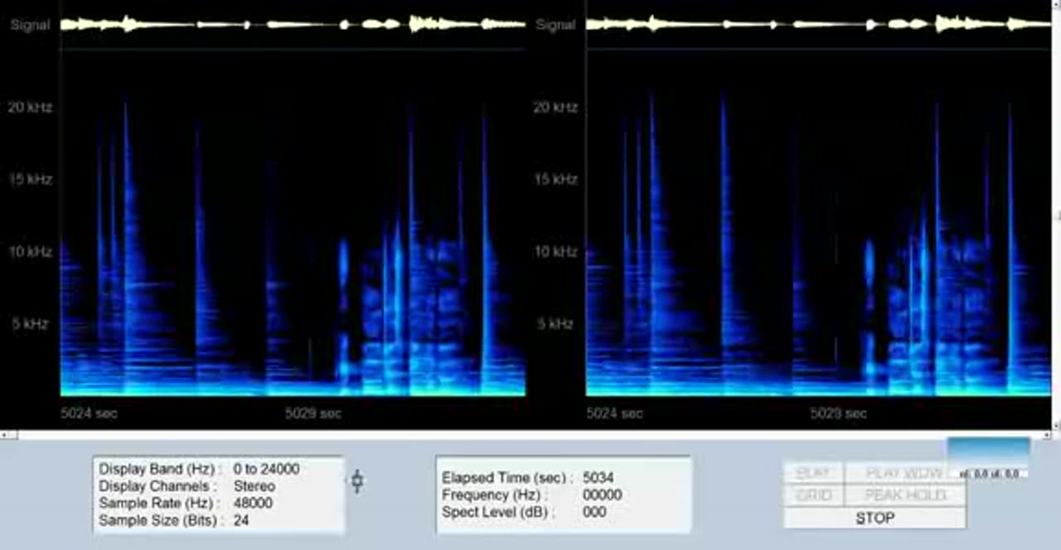Click inside the left channel spectrogram
1061x550 pixels.
(293, 222)
